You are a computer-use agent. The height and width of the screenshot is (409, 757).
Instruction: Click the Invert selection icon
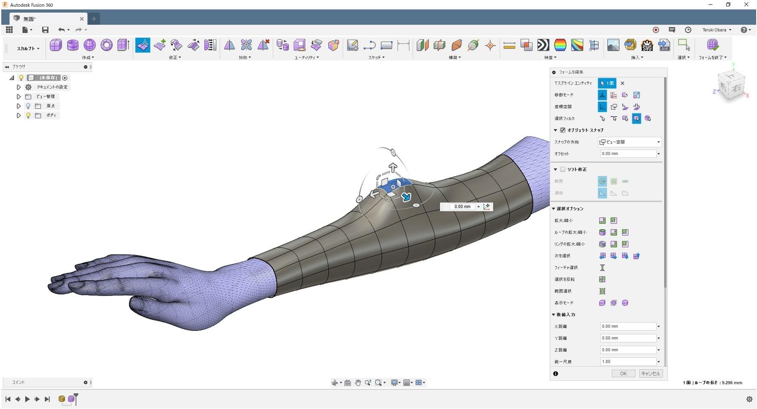[x=602, y=279]
